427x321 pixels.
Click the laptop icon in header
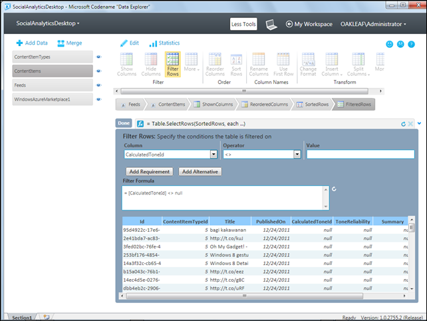click(271, 24)
